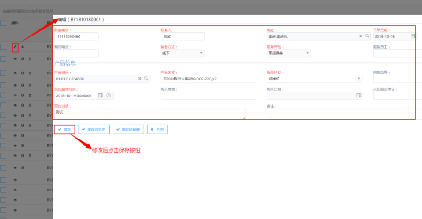Clear the 地址 field using its X icon
Viewport: 422px width, 219px height.
click(361, 36)
